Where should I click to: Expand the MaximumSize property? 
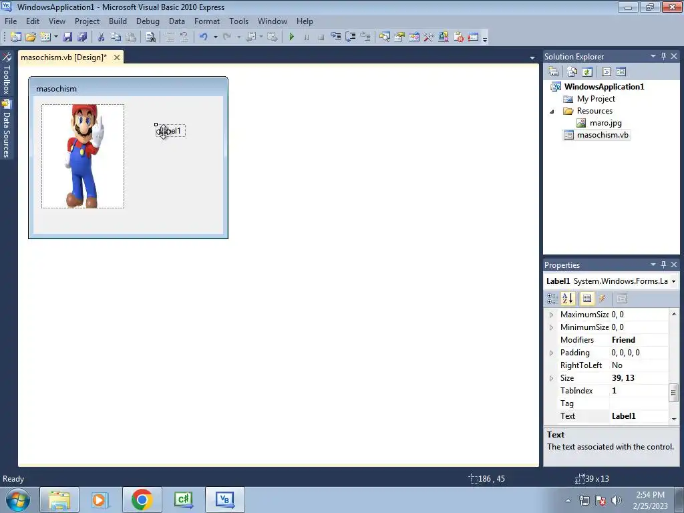(x=551, y=315)
